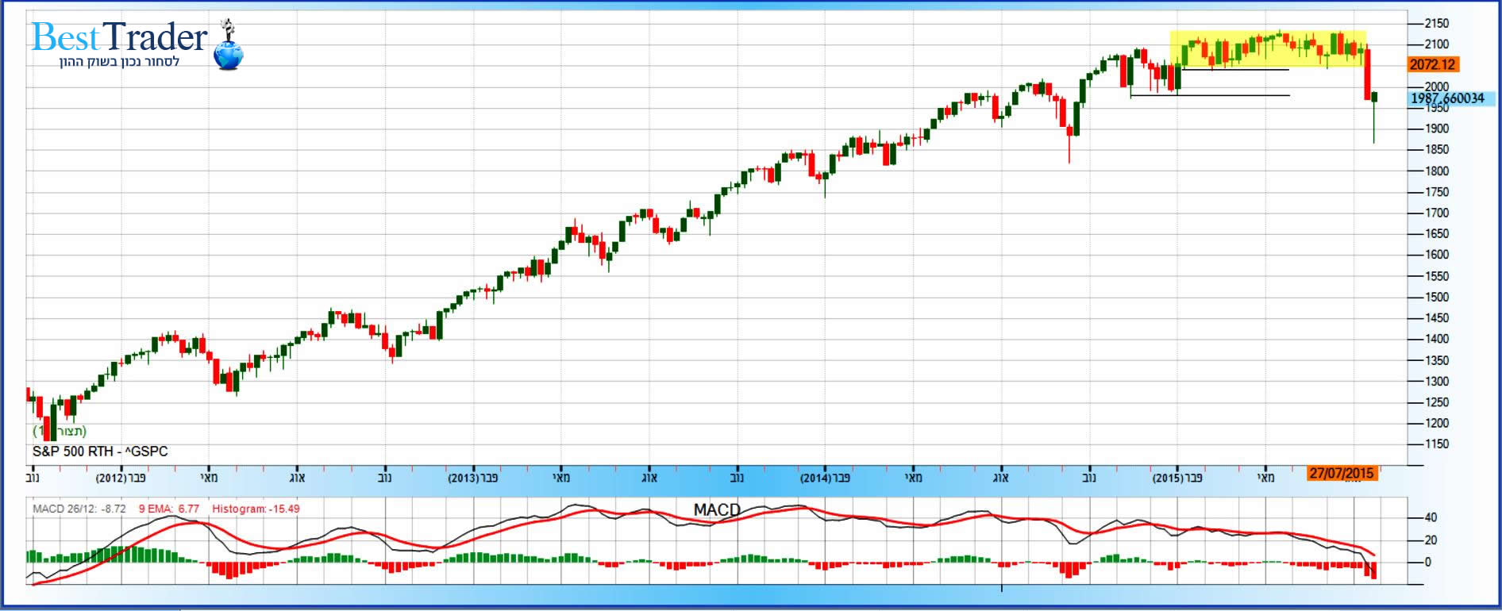
Task: Click the S&P 500 RTH - ^GSPC symbol label
Action: point(100,452)
